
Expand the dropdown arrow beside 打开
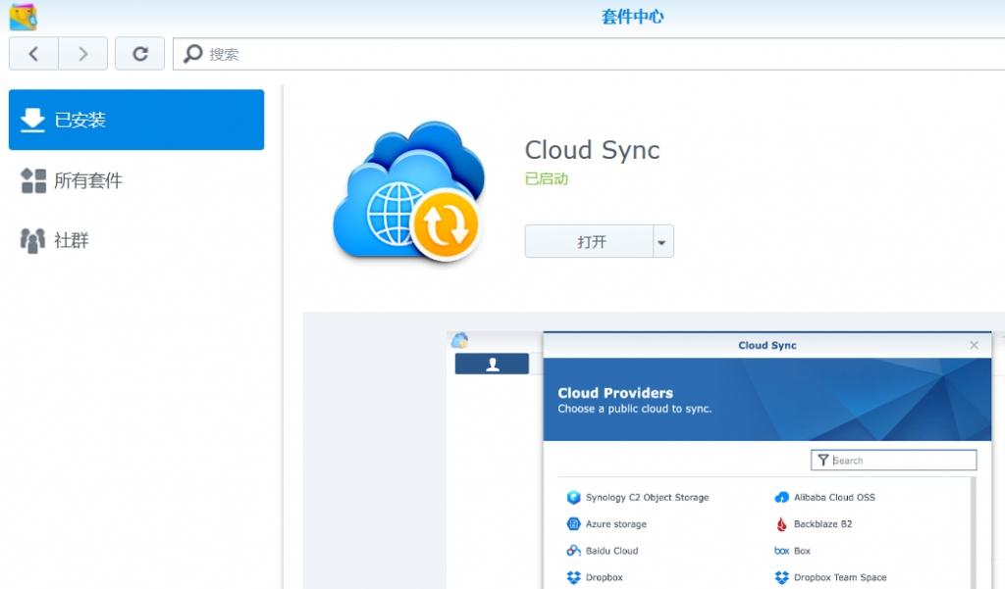coord(662,241)
